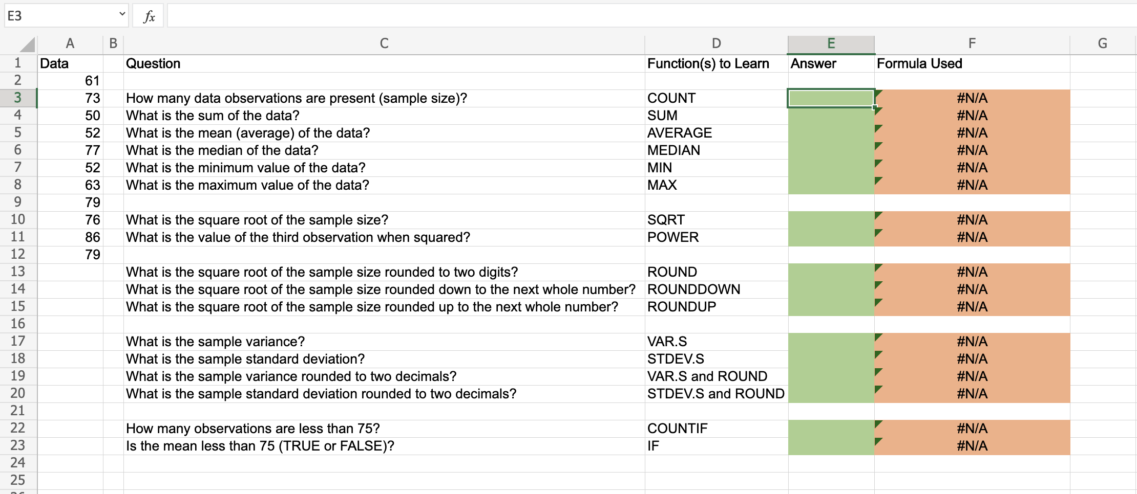The height and width of the screenshot is (494, 1137).
Task: Select the data cell containing 76
Action: point(70,220)
